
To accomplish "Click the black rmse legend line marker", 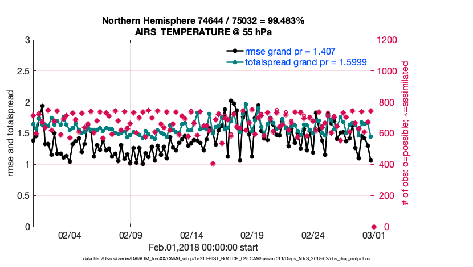I will click(x=234, y=51).
